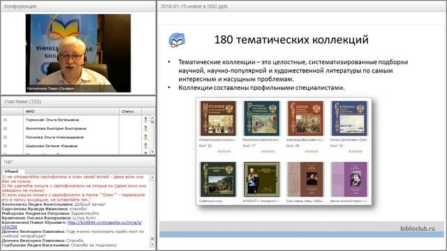447x251 pixels.
Task: Click the Участники (103) panel header
Action: click(78, 102)
